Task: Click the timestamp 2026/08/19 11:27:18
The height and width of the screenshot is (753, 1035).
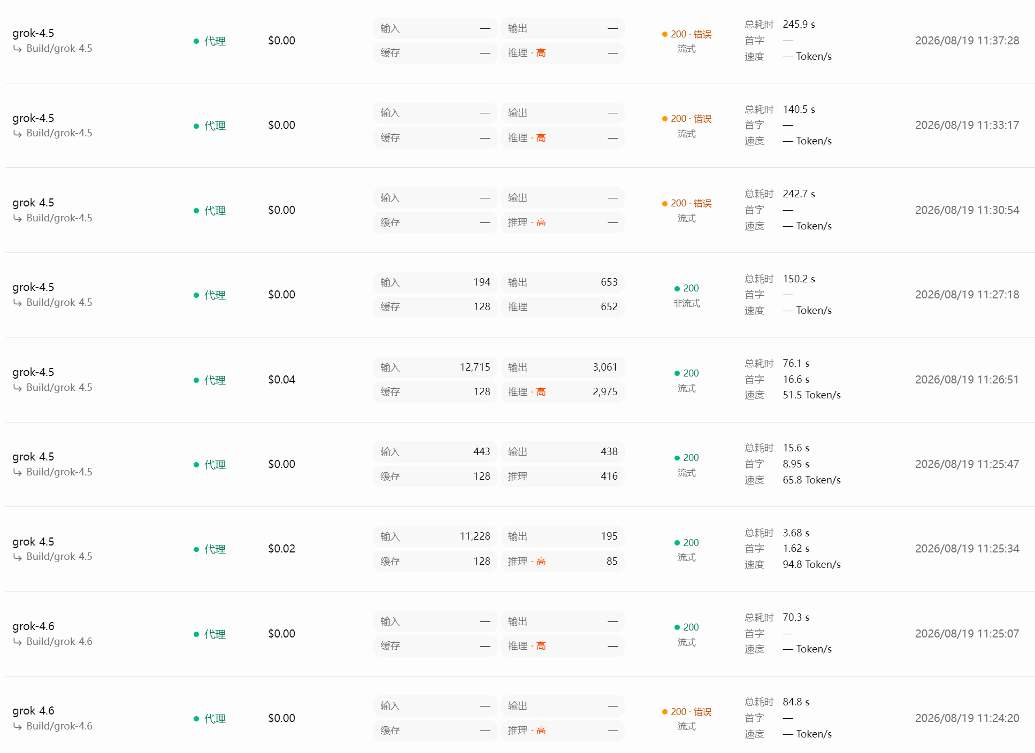Action: coord(967,295)
